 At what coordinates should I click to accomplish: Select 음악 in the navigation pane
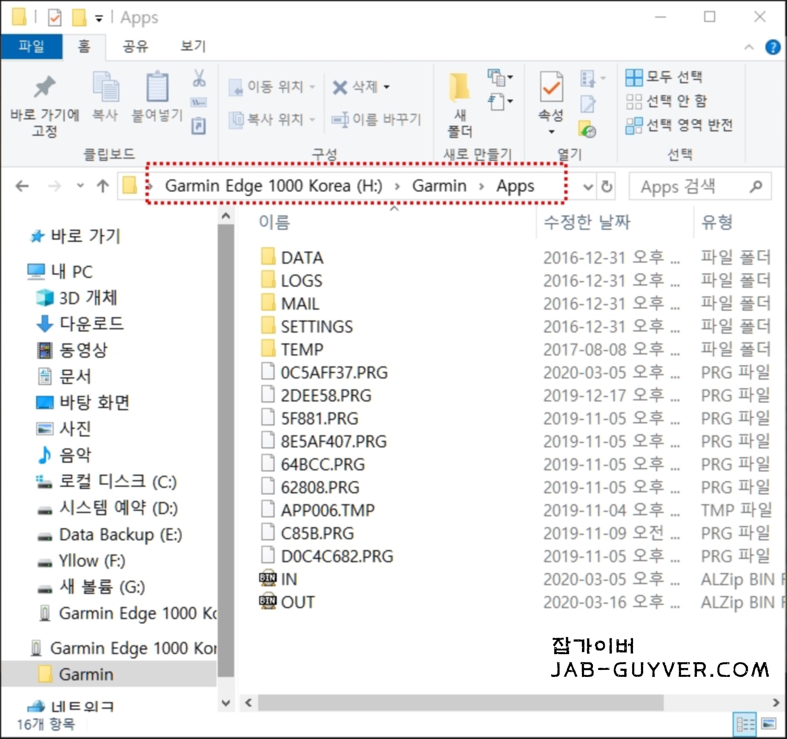tap(65, 455)
